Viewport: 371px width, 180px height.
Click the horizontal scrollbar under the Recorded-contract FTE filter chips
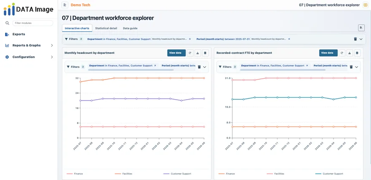[x=283, y=70]
